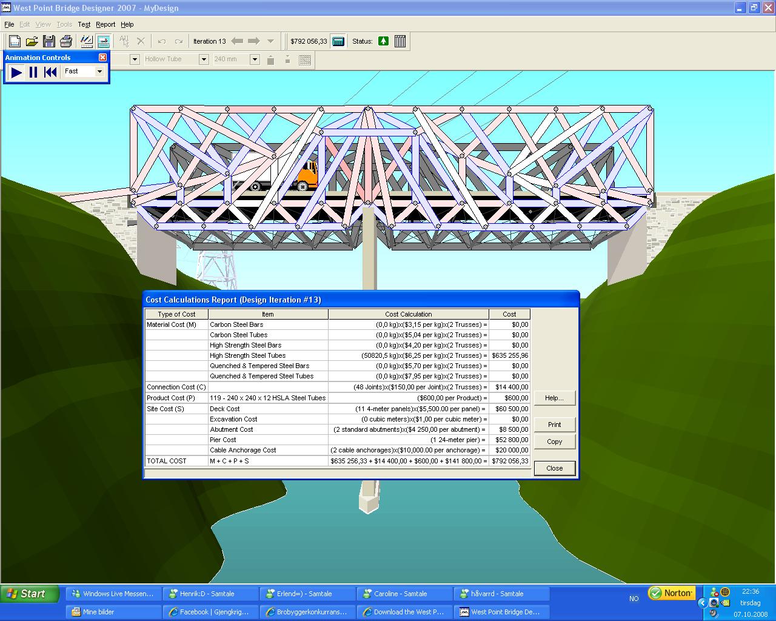Toggle the member list grid icon
Viewport: 776px width, 621px height.
305,59
